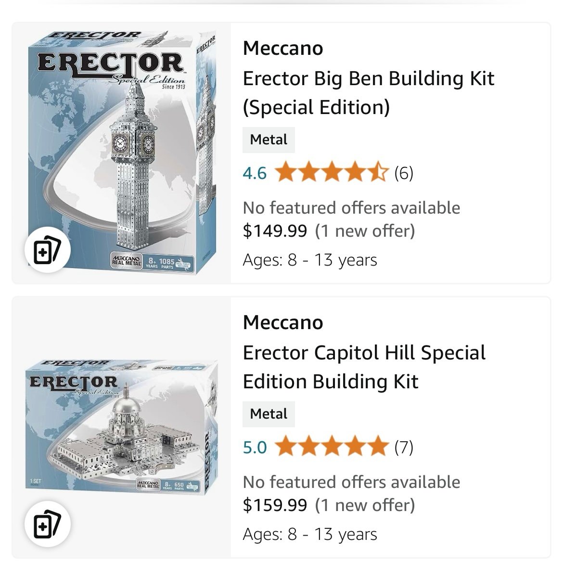Click the Meccano brand name on the Capitol Hill listing
This screenshot has width=563, height=563.
click(x=283, y=322)
